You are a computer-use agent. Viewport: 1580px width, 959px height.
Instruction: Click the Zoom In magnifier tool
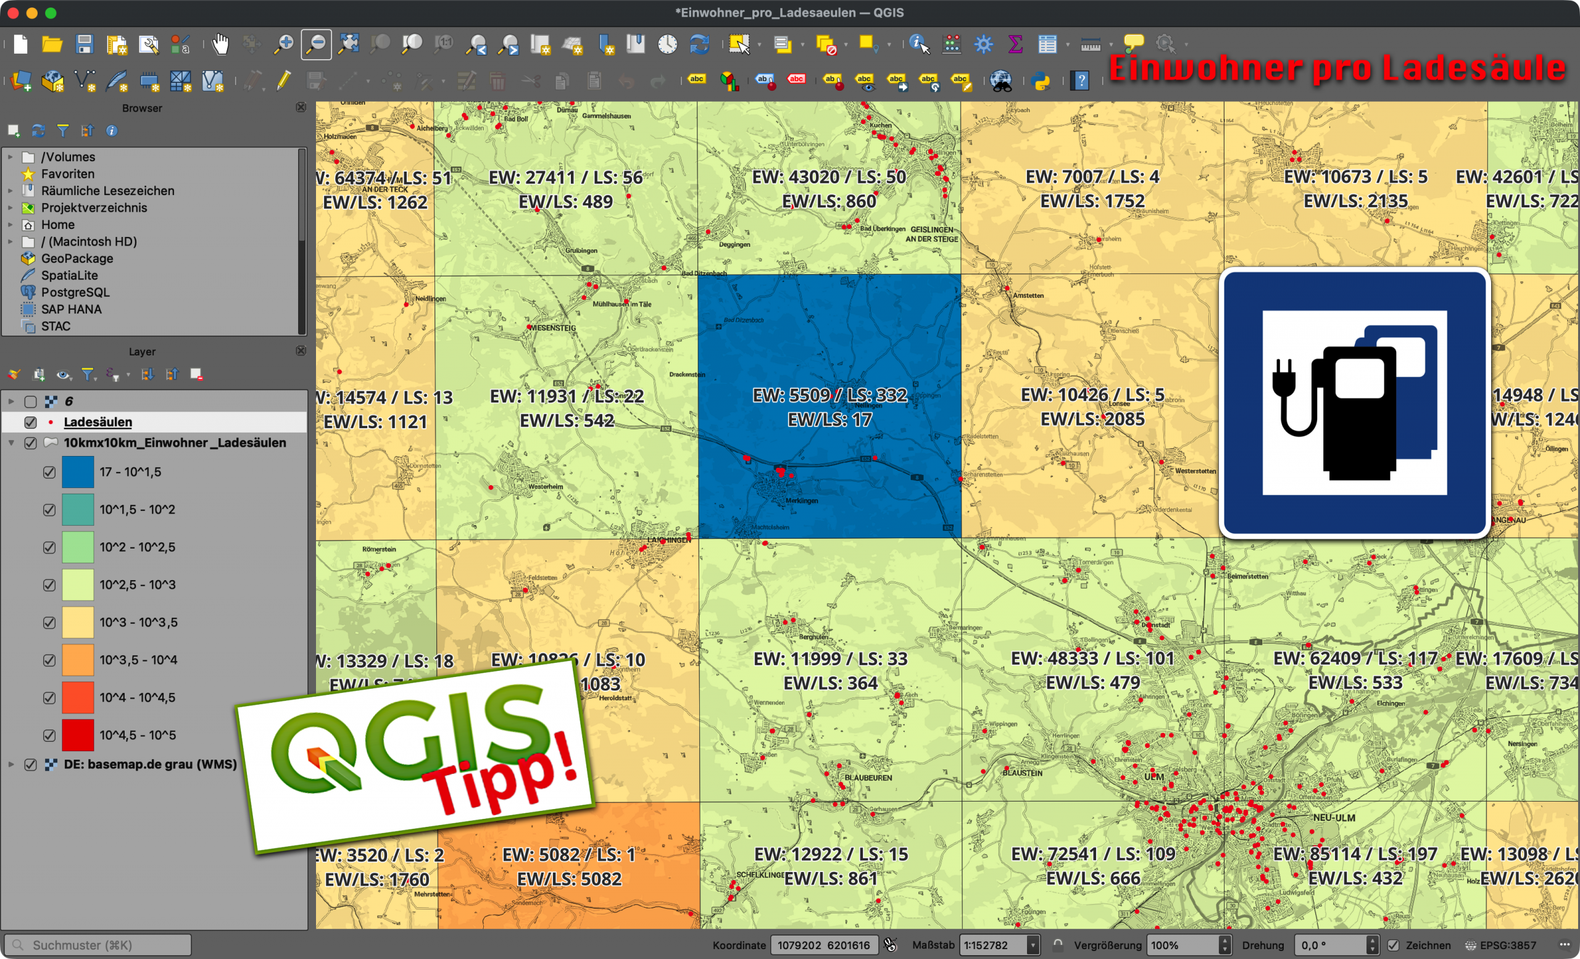click(x=283, y=44)
